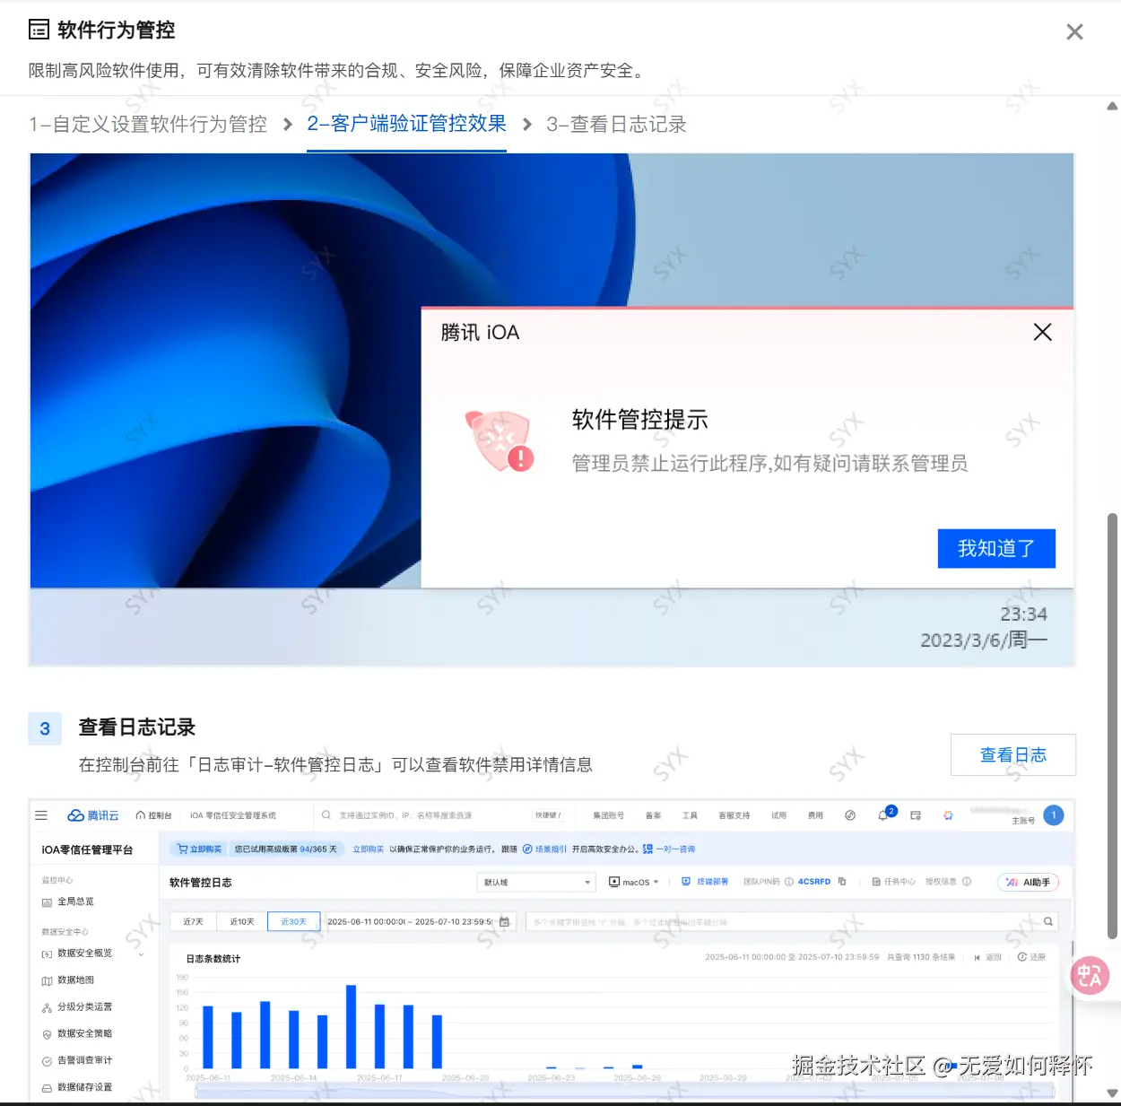Screen dimensions: 1121x1106
Task: Click 返回 above the chart
Action: (x=987, y=957)
